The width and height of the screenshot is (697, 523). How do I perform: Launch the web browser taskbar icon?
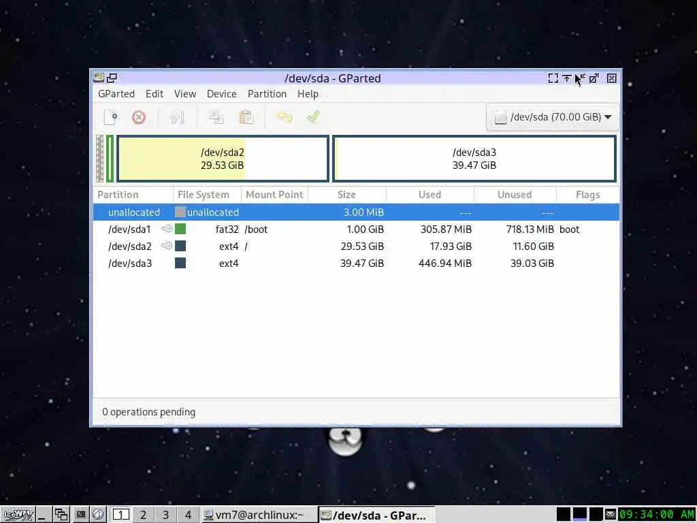pos(98,515)
